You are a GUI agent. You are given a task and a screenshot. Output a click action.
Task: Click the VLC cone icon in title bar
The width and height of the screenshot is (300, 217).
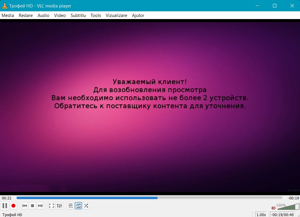(x=4, y=6)
